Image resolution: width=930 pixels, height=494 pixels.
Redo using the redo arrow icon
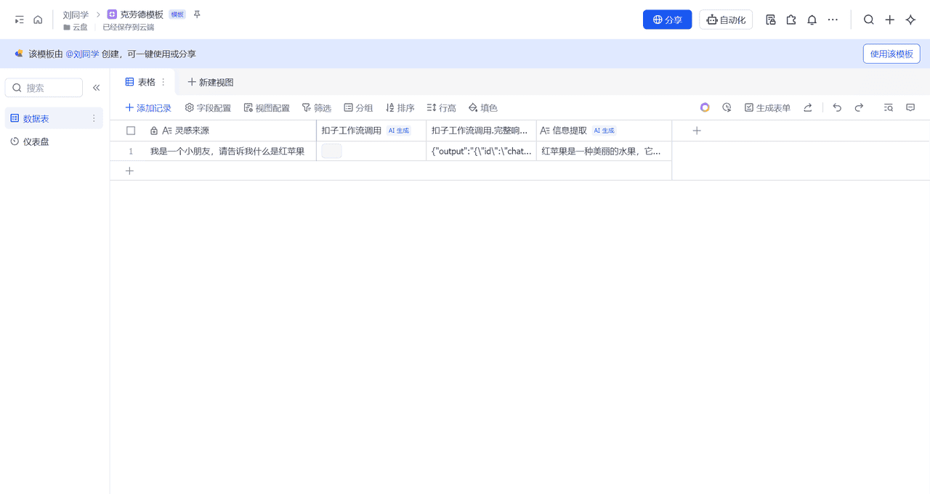click(859, 107)
